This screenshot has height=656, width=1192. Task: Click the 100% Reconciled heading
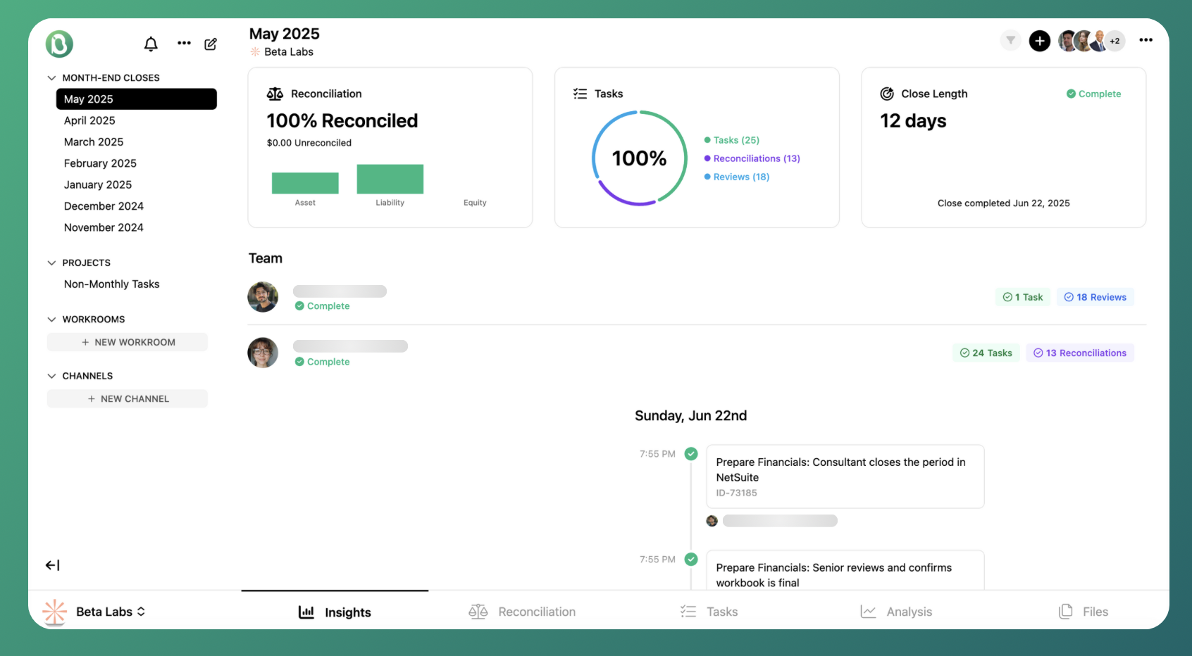pos(342,121)
